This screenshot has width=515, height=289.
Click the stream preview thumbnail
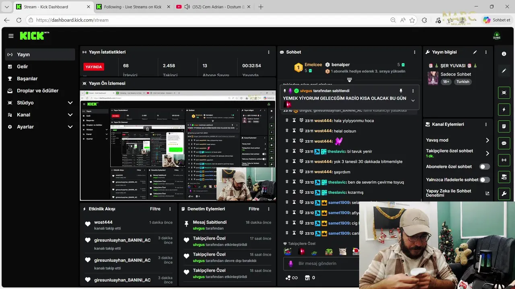178,145
